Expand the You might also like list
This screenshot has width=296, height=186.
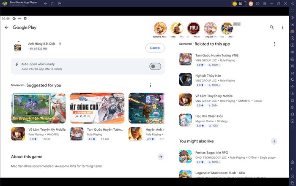point(274,141)
